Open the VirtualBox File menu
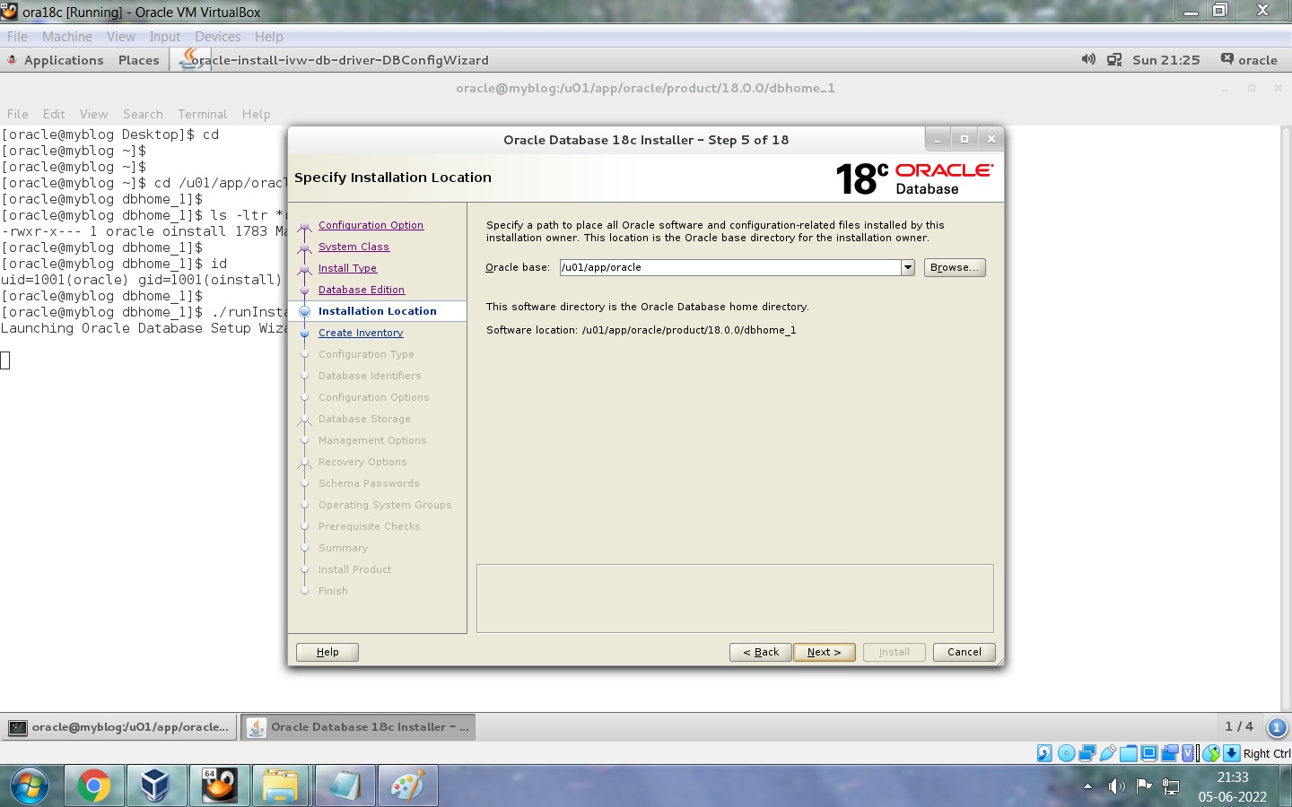This screenshot has width=1292, height=807. [17, 37]
